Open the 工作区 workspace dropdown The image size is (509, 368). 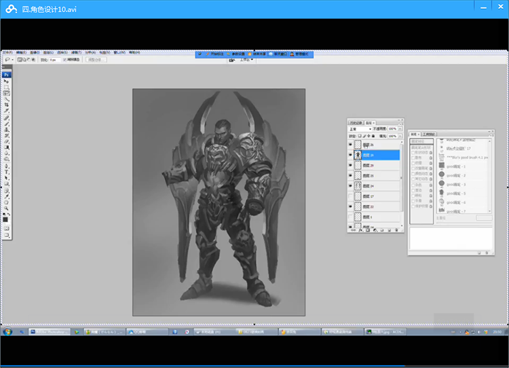coord(246,60)
